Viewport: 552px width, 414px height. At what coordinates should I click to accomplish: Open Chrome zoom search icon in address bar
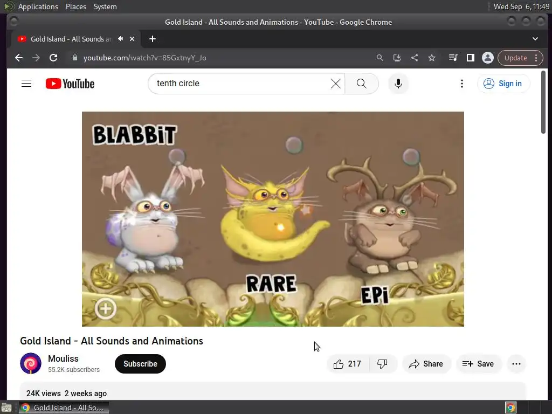380,58
